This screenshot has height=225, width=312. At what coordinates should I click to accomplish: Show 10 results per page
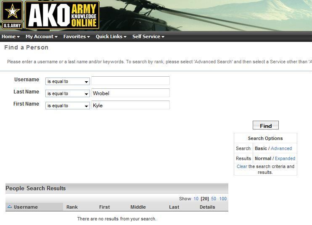[x=196, y=199]
